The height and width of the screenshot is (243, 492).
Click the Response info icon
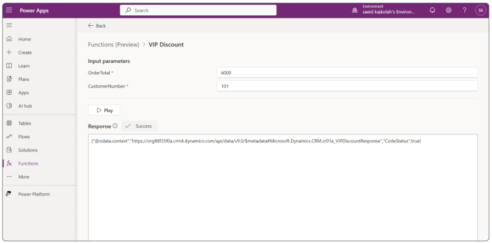(x=115, y=126)
